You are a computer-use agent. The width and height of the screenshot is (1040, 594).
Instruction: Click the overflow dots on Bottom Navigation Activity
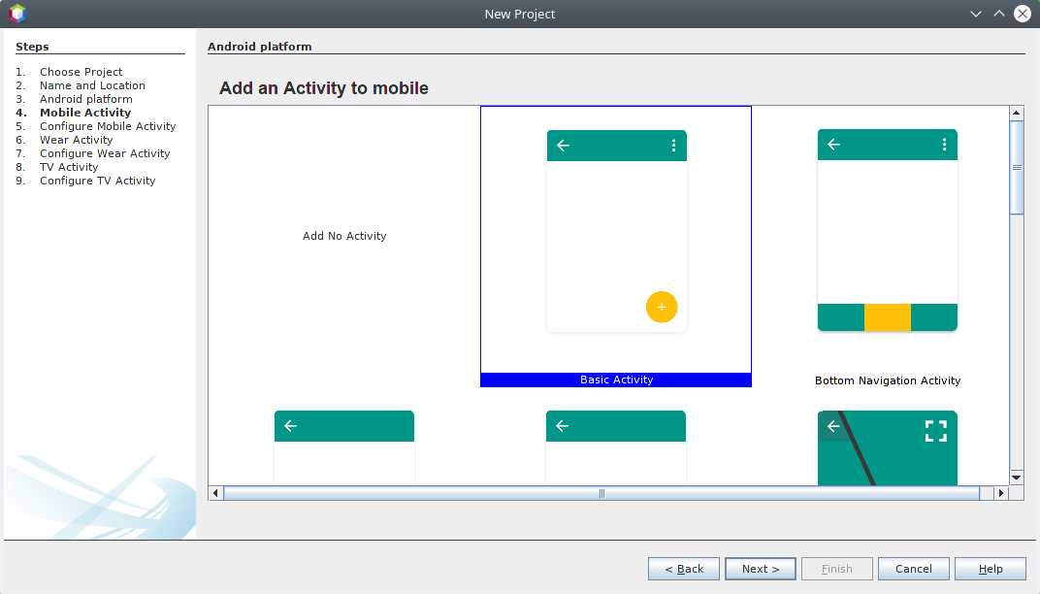click(945, 144)
